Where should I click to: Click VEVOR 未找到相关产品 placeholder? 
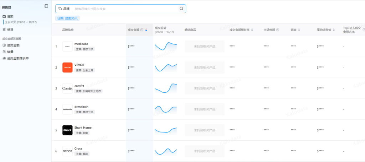click(205, 67)
